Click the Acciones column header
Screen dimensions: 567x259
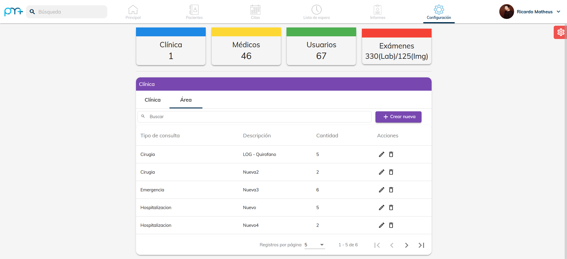(x=388, y=136)
